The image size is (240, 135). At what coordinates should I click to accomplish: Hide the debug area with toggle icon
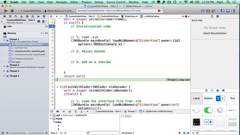52,111
